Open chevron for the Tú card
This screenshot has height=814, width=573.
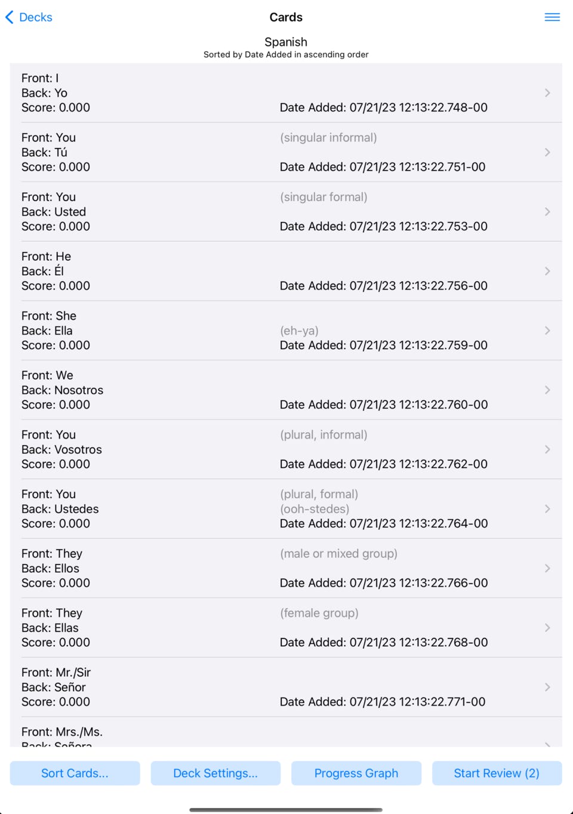click(547, 152)
